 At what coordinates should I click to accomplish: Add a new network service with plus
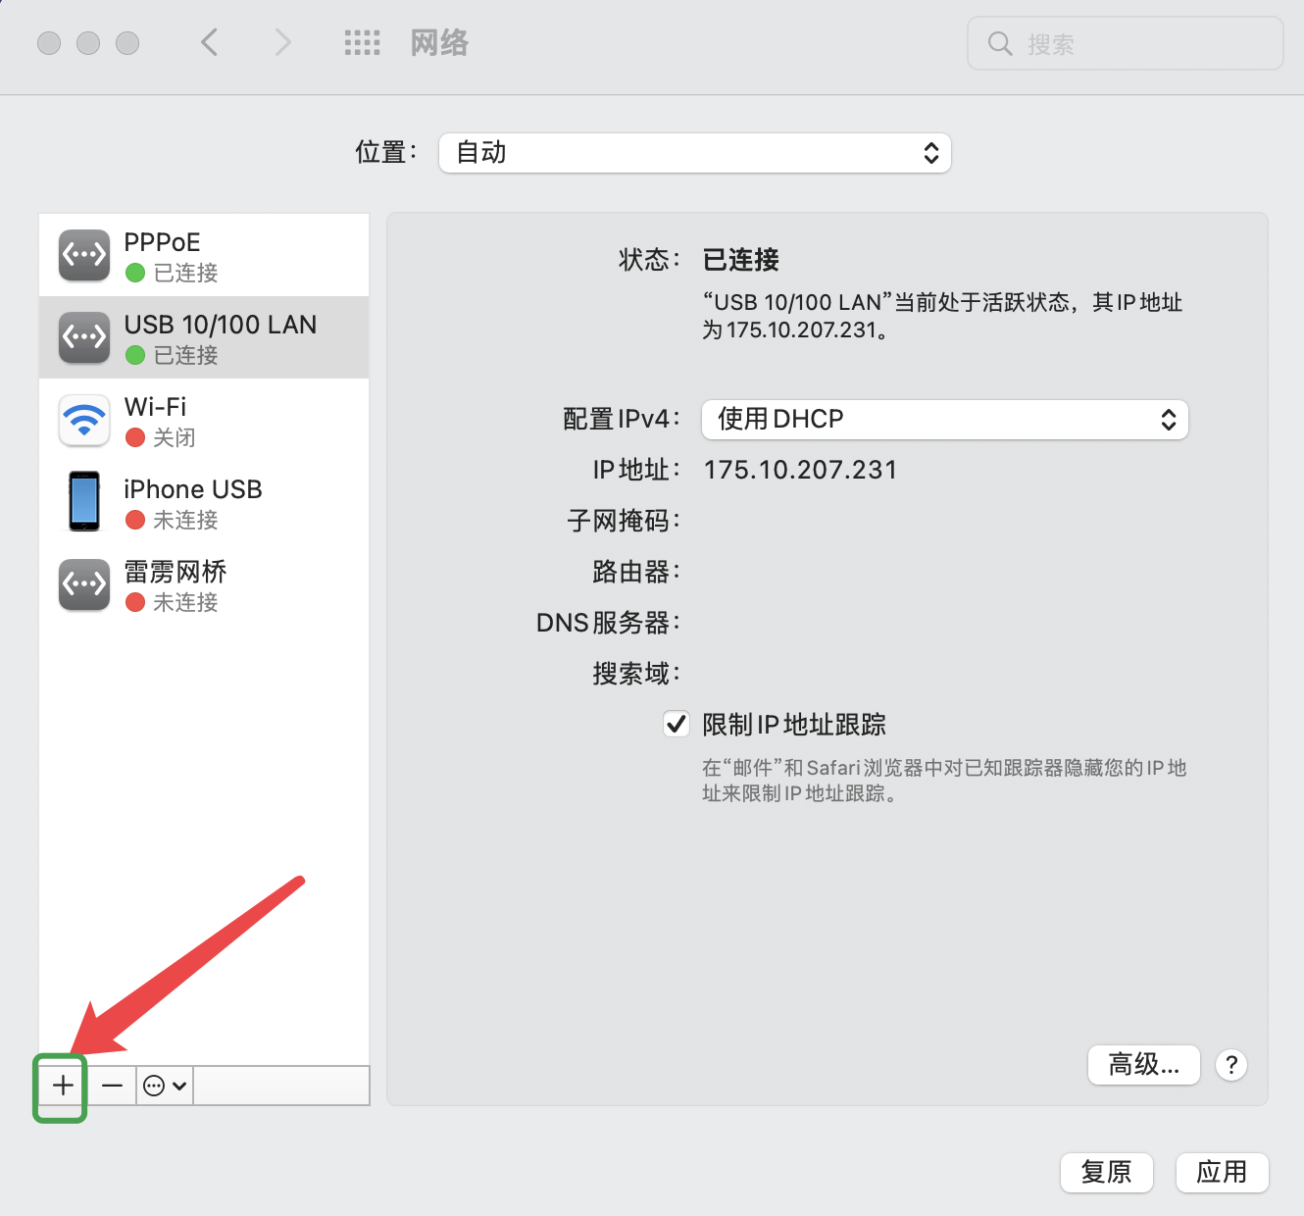tap(63, 1086)
